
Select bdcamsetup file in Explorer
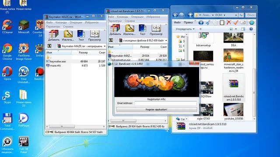click(203, 40)
